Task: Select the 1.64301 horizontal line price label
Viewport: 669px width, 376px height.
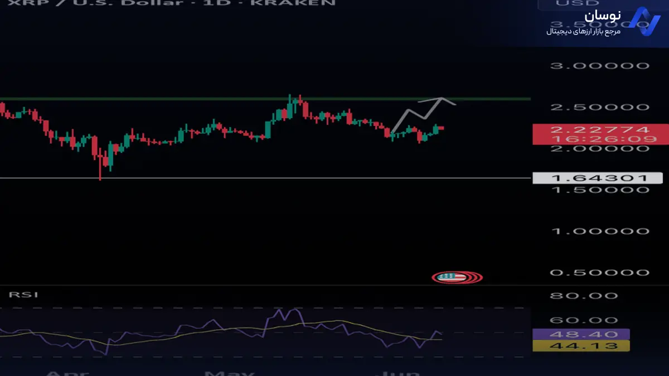Action: [x=598, y=178]
